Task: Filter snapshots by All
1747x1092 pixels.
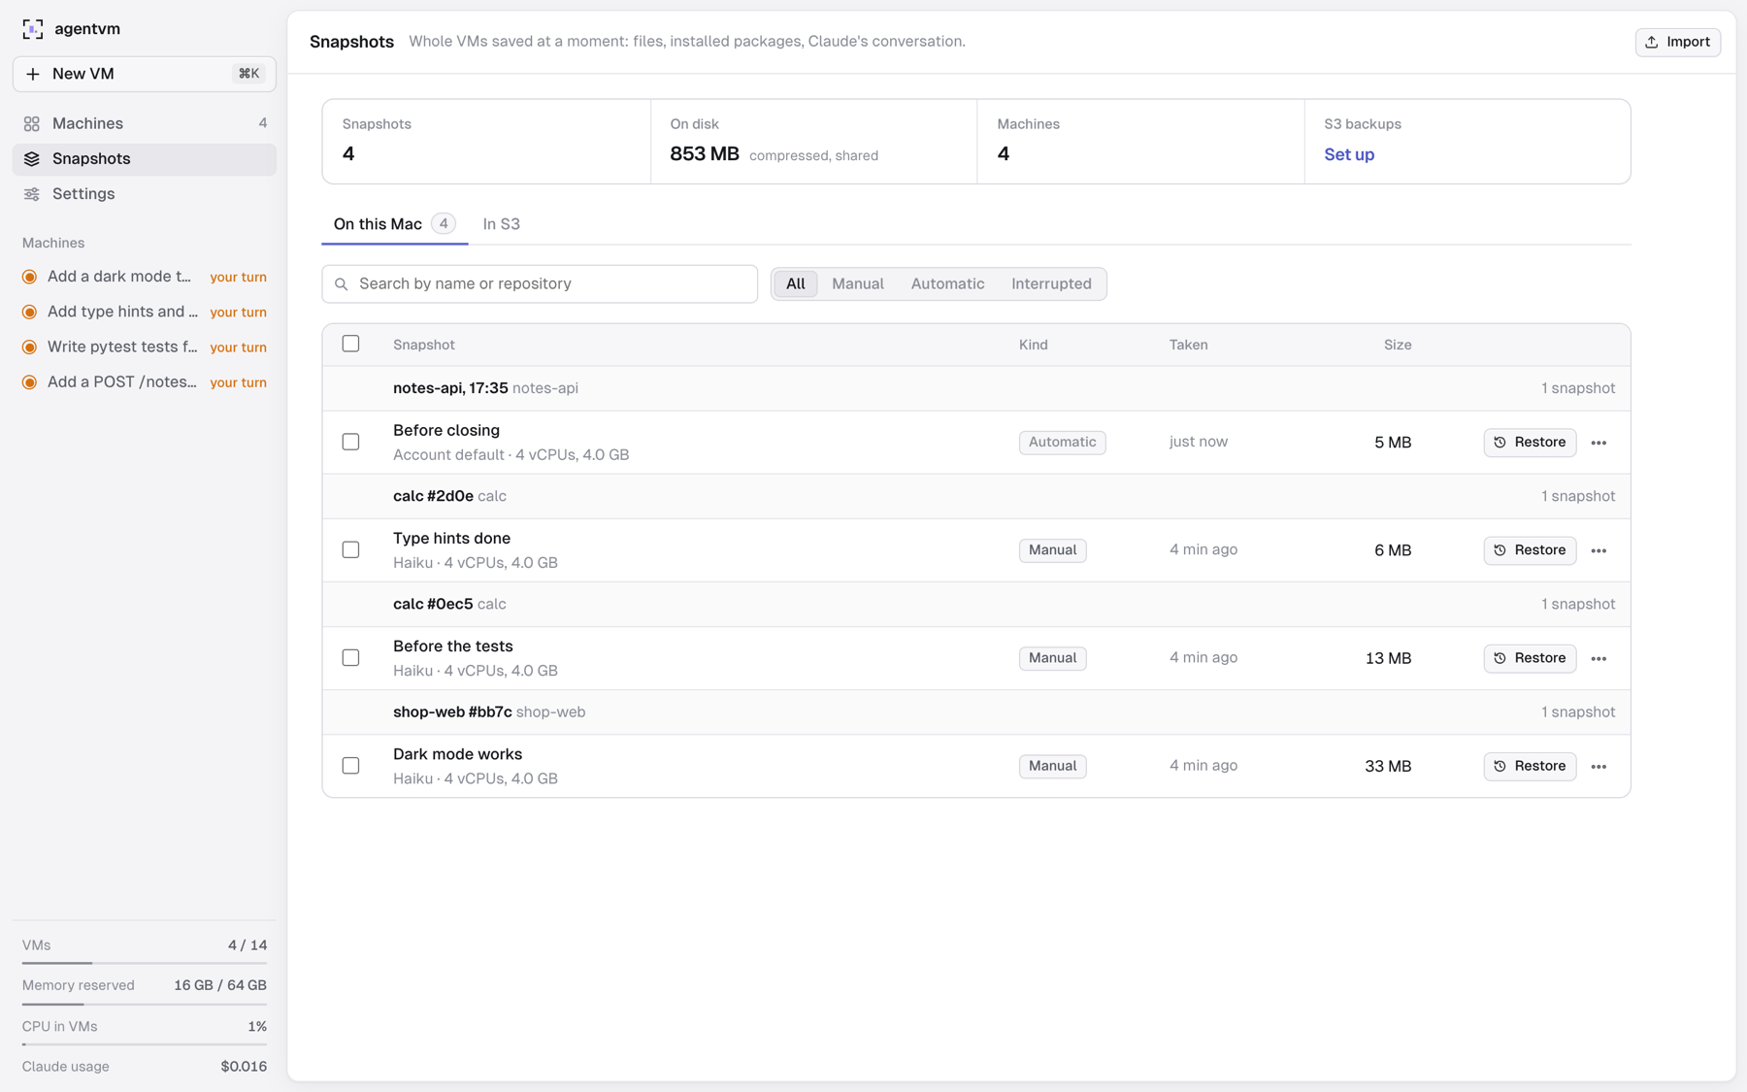Action: (x=795, y=283)
